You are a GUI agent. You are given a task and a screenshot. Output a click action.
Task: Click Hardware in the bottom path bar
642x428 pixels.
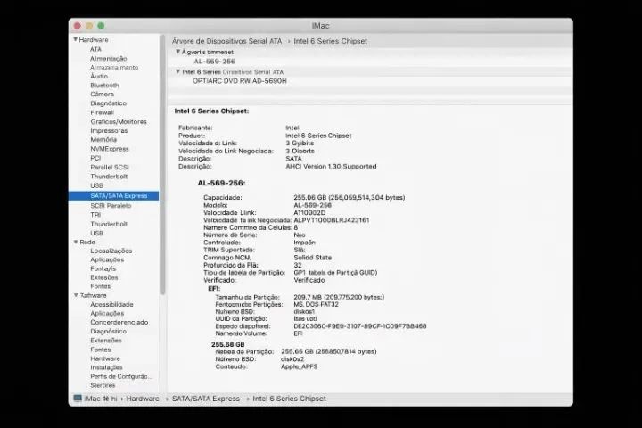tap(143, 399)
